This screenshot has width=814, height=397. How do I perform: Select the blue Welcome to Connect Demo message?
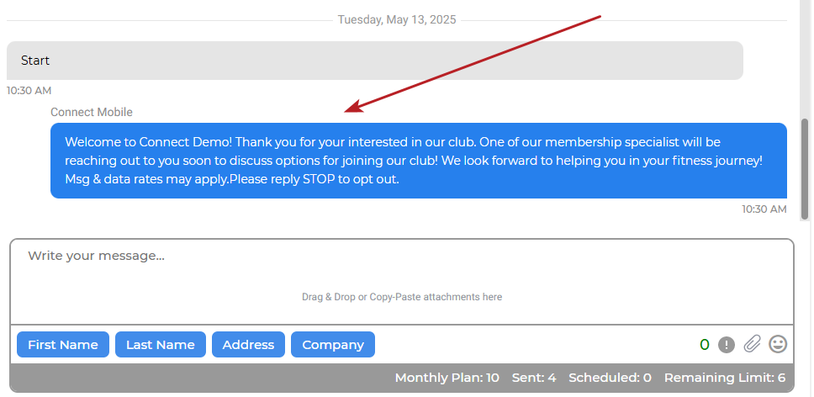419,161
